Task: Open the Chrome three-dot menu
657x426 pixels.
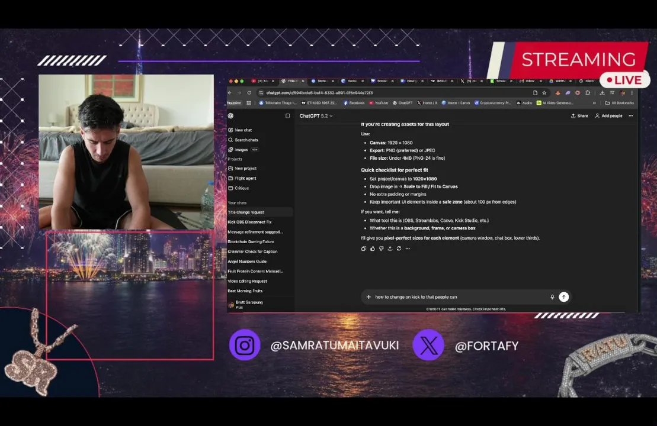Action: [632, 93]
